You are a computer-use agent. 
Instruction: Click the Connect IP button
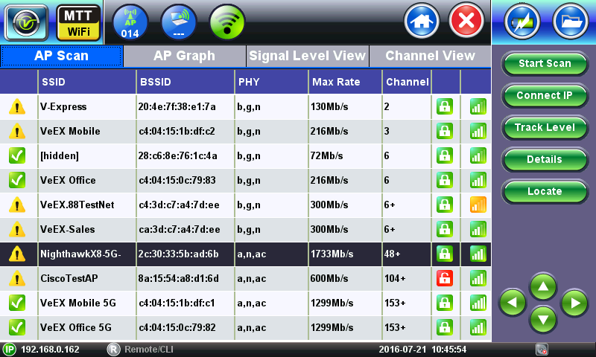(x=544, y=95)
